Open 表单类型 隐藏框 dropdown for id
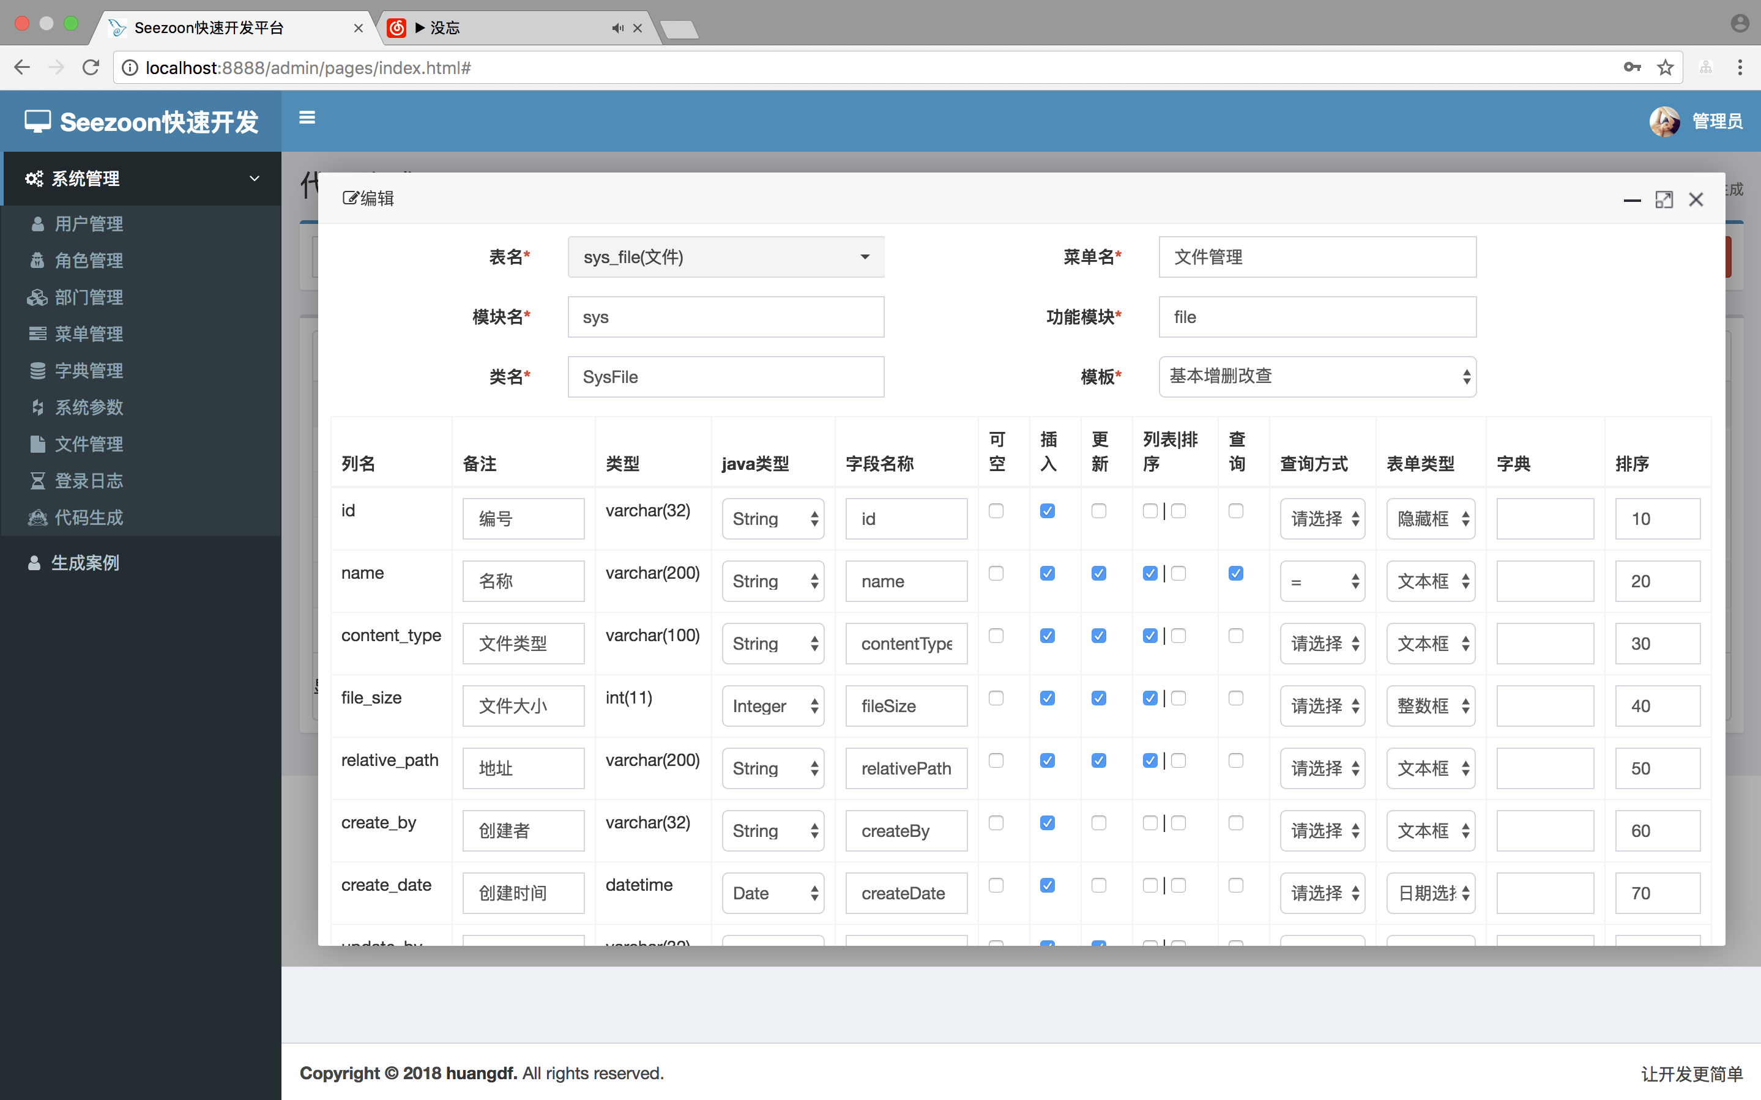This screenshot has height=1100, width=1761. coord(1430,519)
